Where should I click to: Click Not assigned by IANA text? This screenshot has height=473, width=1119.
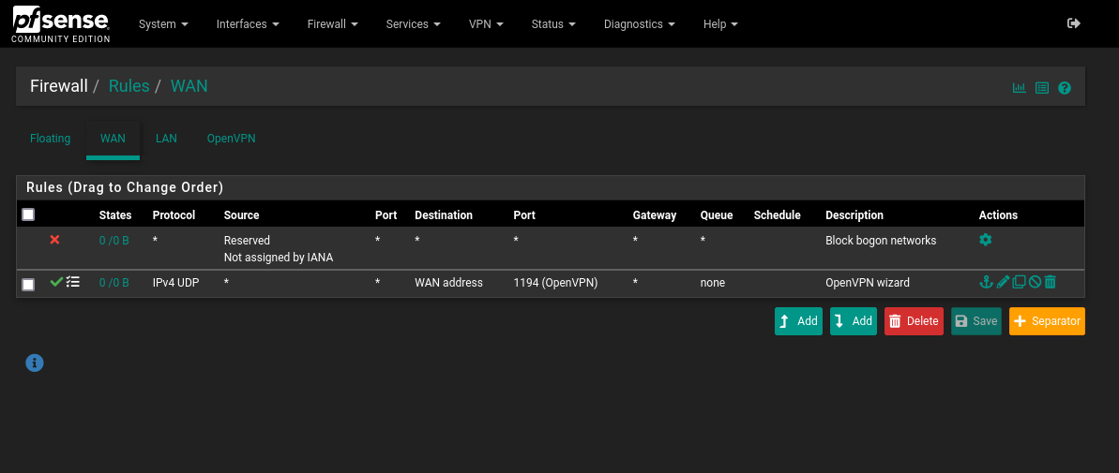pyautogui.click(x=279, y=258)
